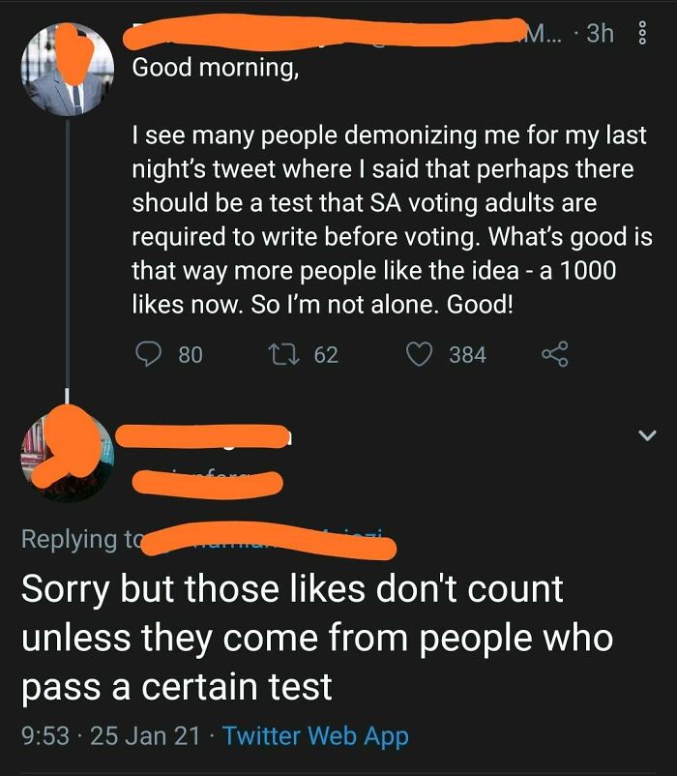Unlike the tweet by tapping the heart
The height and width of the screenshot is (776, 677).
point(418,355)
